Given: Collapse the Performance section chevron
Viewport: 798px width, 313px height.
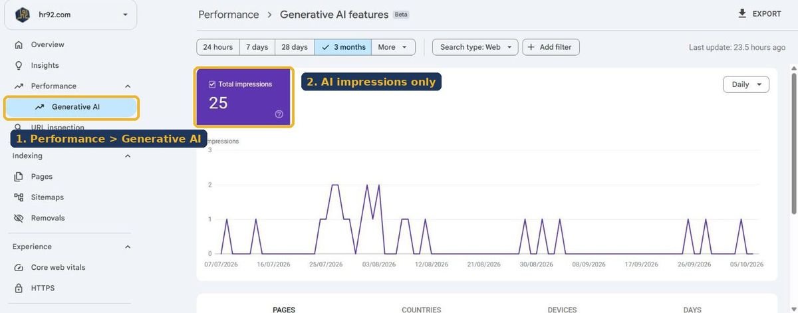Looking at the screenshot, I should click(x=128, y=86).
